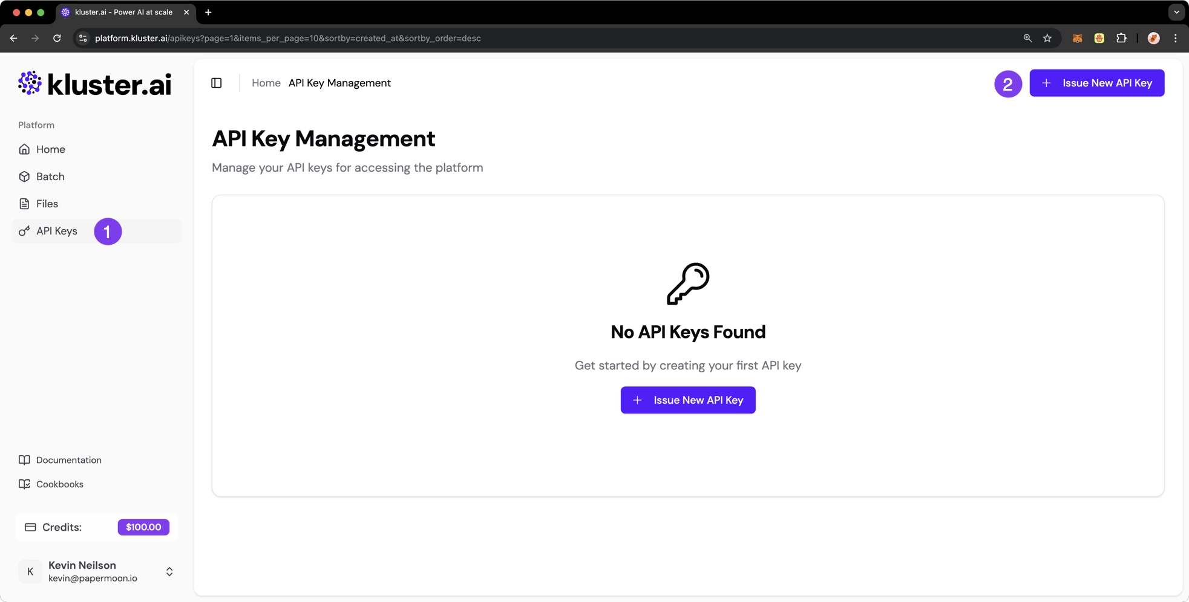Viewport: 1189px width, 602px height.
Task: Open the zoom magnifier in the address bar
Action: 1027,38
